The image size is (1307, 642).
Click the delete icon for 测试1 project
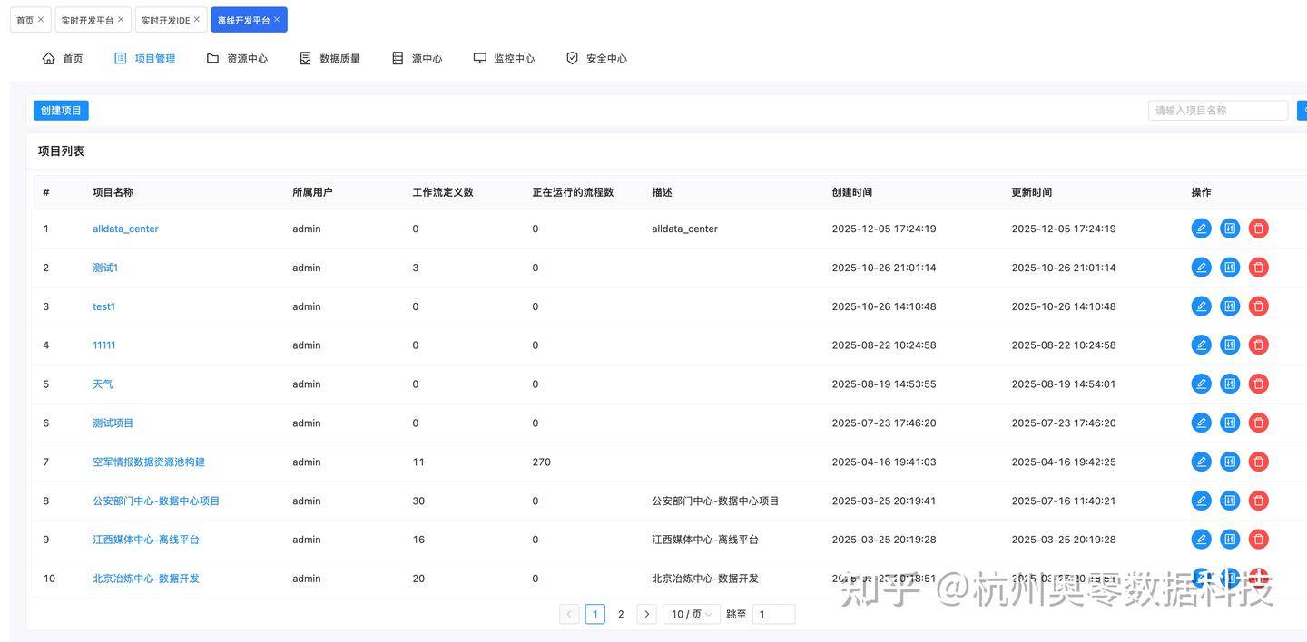pyautogui.click(x=1258, y=267)
